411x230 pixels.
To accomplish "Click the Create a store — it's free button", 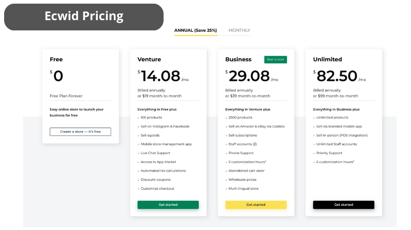I will click(80, 132).
